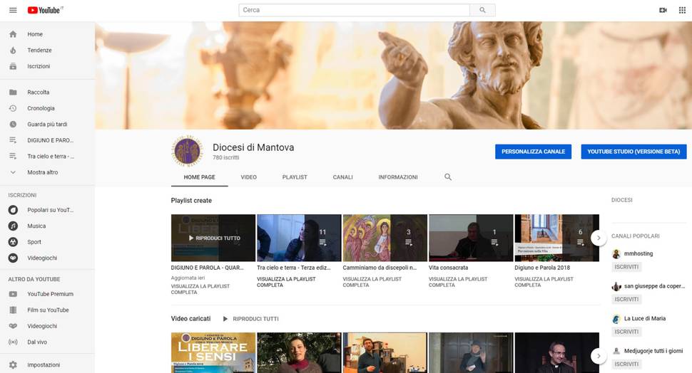Viewport: 692px width, 373px height.
Task: Open La Luce di Maria channel link
Action: pos(645,318)
